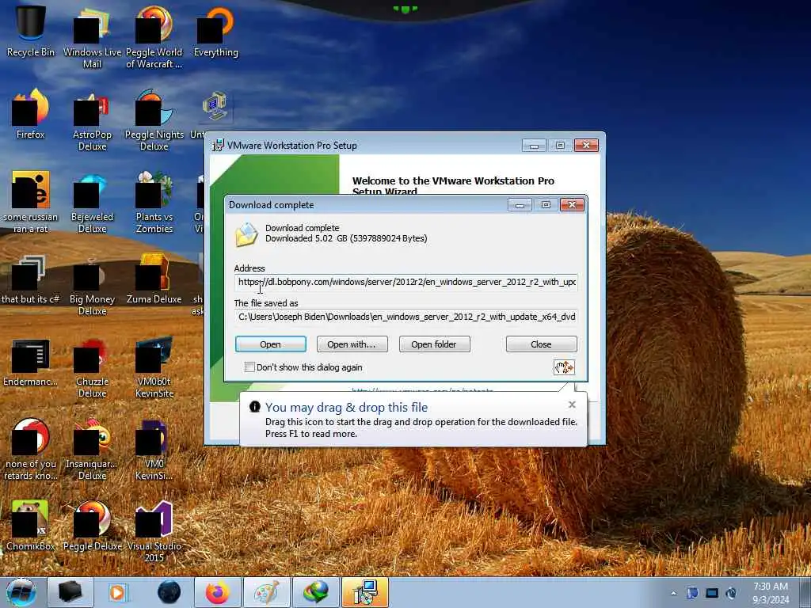The image size is (811, 608).
Task: Select ChomikBox desktop icon
Action: (x=31, y=526)
